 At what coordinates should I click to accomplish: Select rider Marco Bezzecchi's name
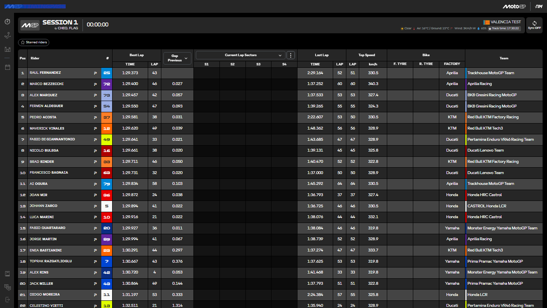[x=46, y=84]
